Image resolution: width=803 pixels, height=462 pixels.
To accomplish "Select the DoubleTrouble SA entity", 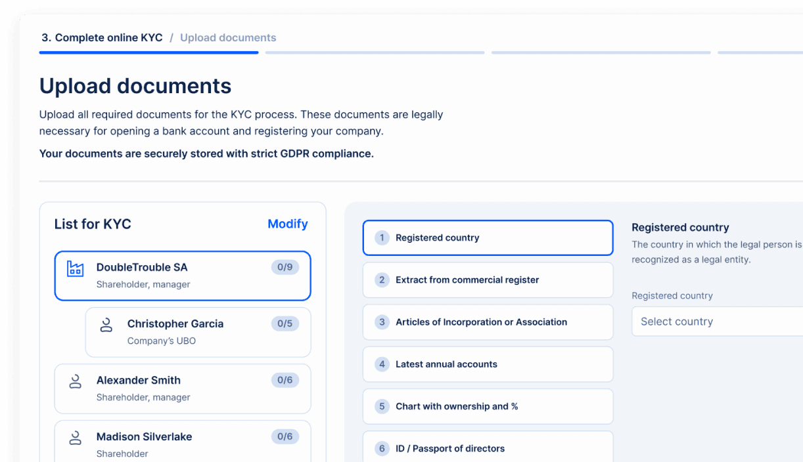I will coord(183,276).
